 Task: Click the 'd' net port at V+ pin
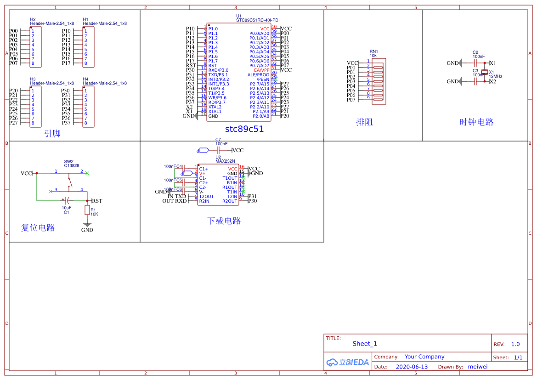tap(187, 173)
